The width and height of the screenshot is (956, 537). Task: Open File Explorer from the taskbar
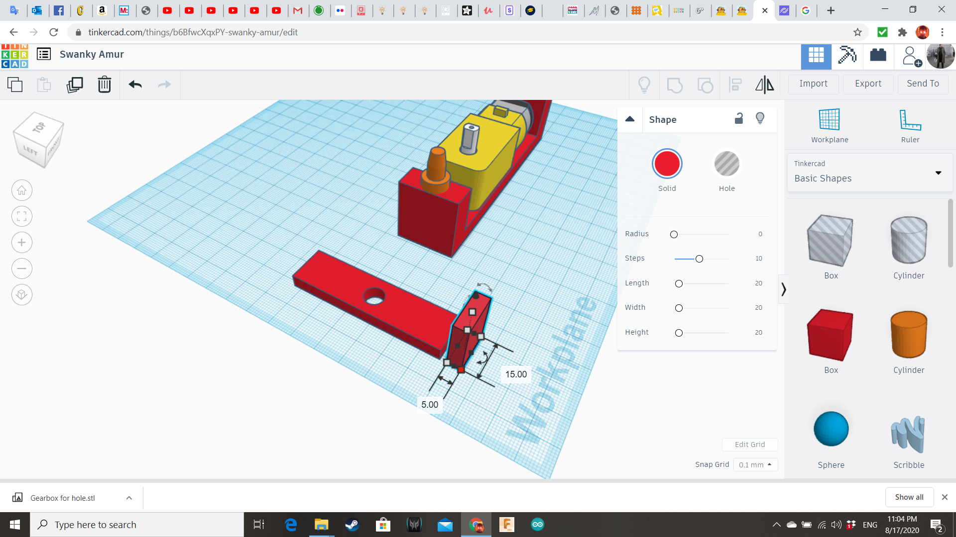coord(321,525)
